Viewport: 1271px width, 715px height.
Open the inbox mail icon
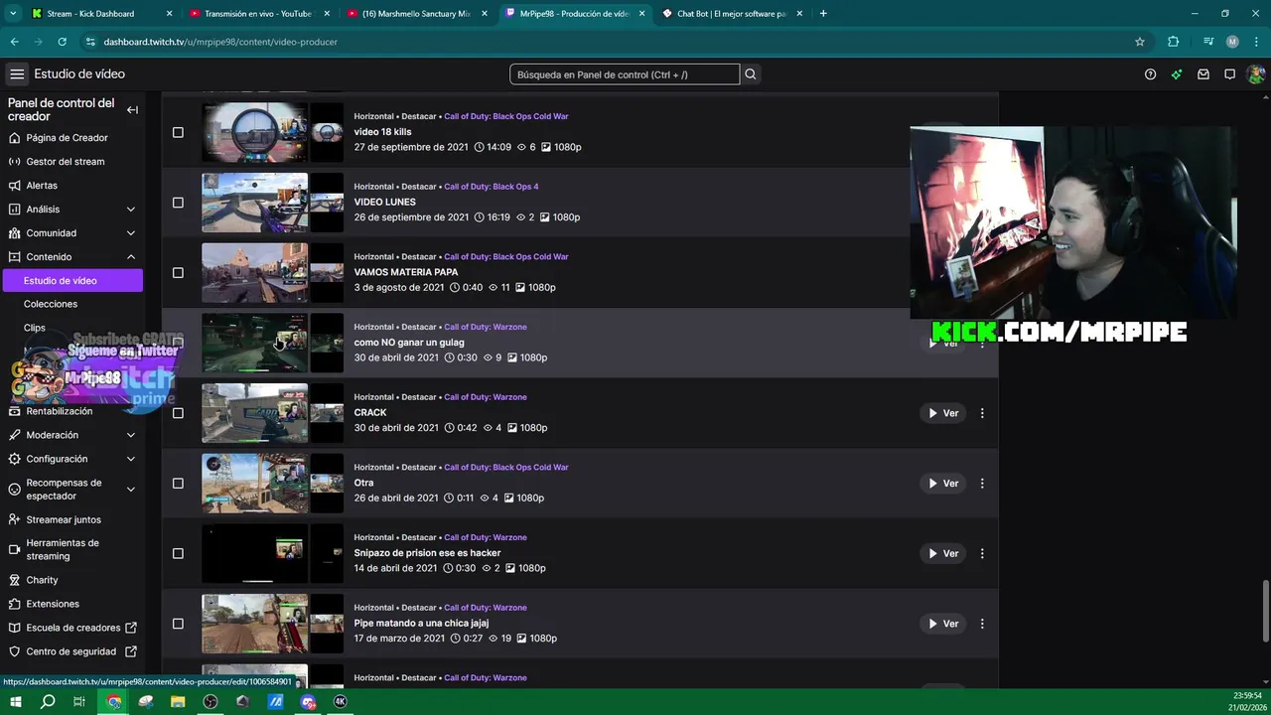coord(1203,74)
